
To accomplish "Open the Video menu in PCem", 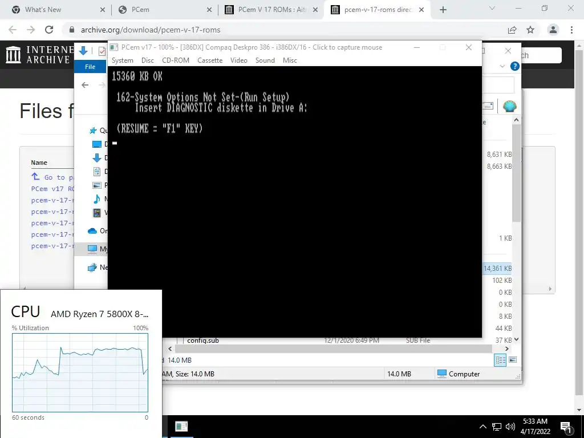I will (x=239, y=60).
